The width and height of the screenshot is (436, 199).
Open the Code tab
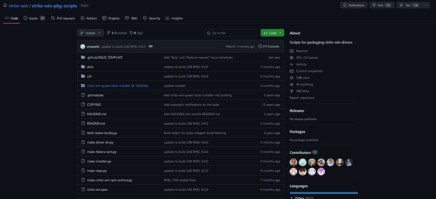click(11, 18)
